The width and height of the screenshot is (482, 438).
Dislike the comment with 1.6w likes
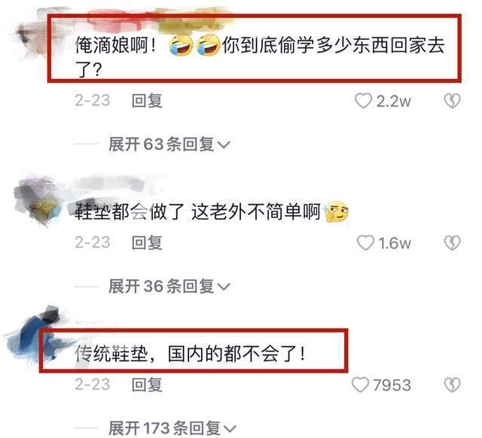[452, 242]
